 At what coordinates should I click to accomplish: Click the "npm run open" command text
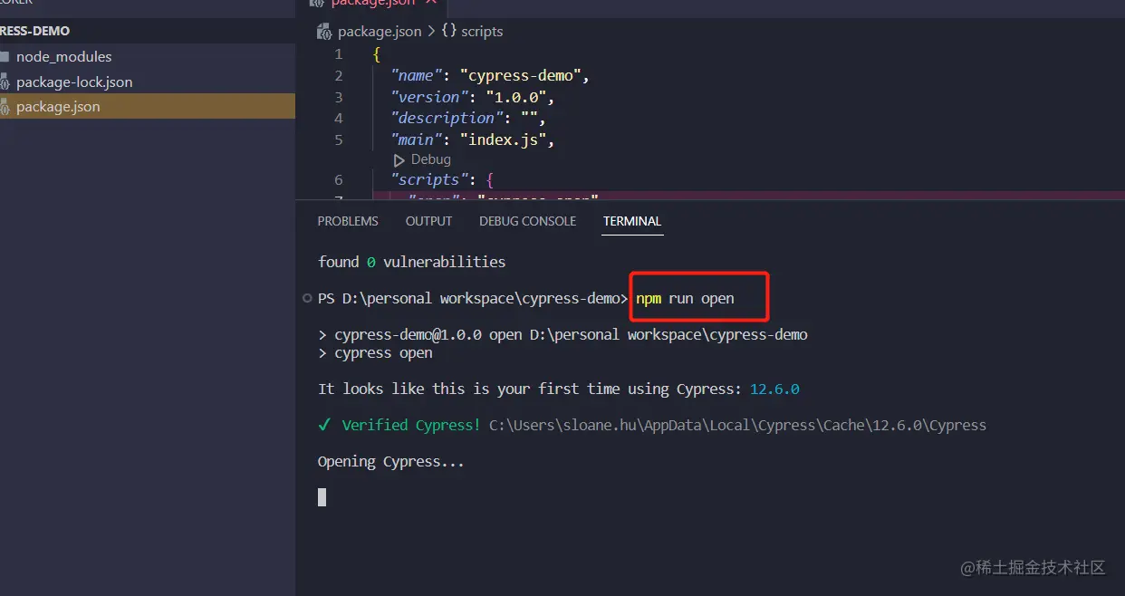[x=685, y=298]
